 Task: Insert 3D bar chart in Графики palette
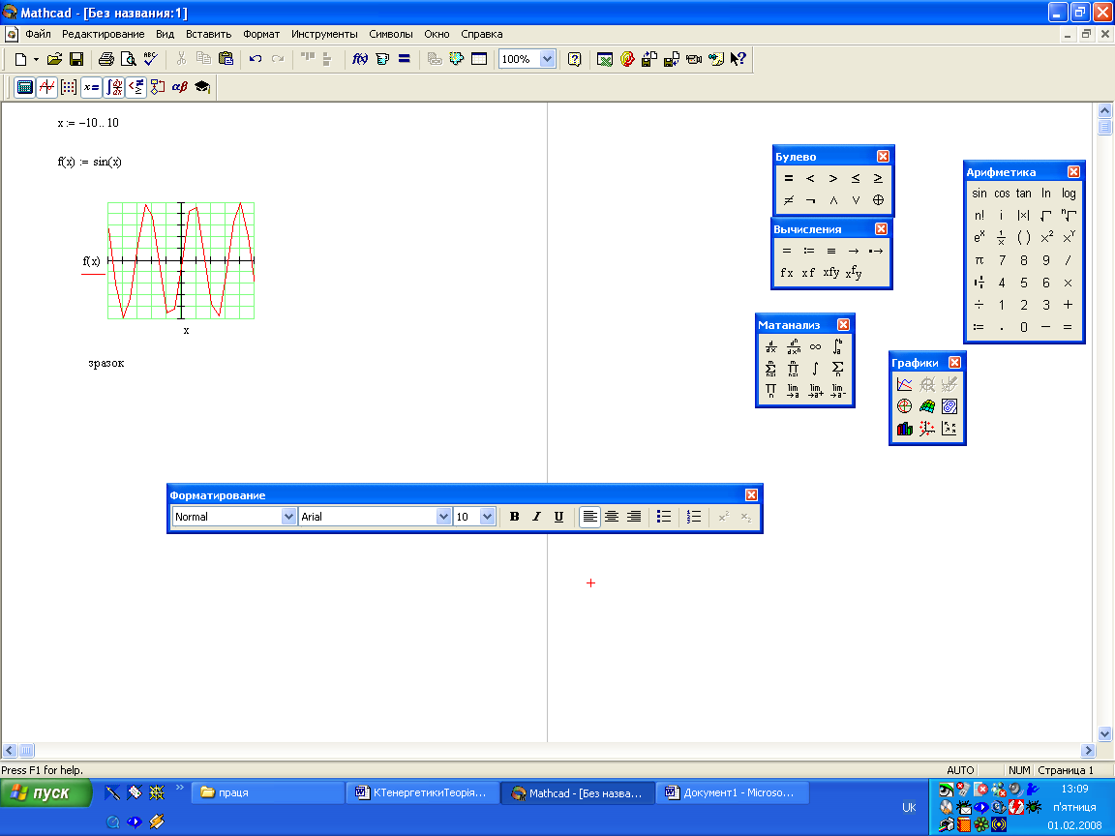905,429
